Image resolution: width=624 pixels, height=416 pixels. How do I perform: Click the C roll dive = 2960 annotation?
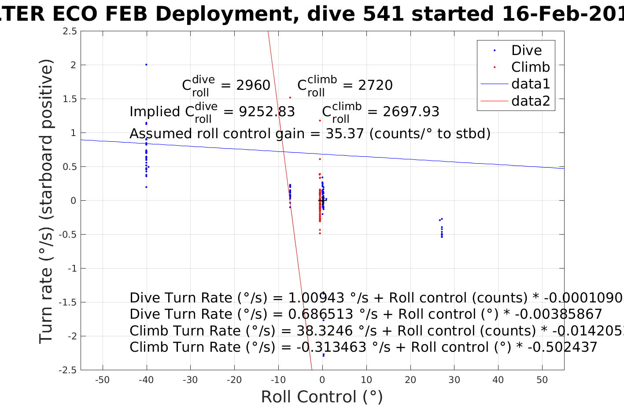pyautogui.click(x=226, y=86)
